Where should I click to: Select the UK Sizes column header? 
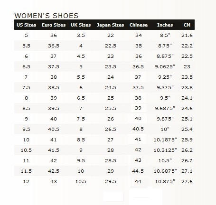[x=81, y=25]
